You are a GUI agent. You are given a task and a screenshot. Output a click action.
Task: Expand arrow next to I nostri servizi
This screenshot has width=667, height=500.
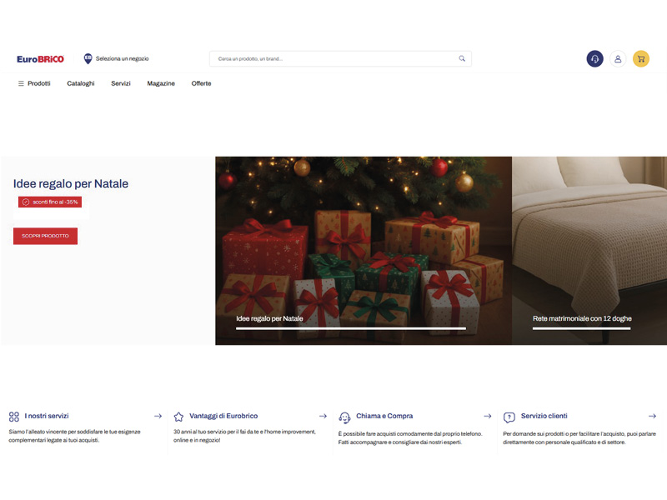click(x=158, y=416)
